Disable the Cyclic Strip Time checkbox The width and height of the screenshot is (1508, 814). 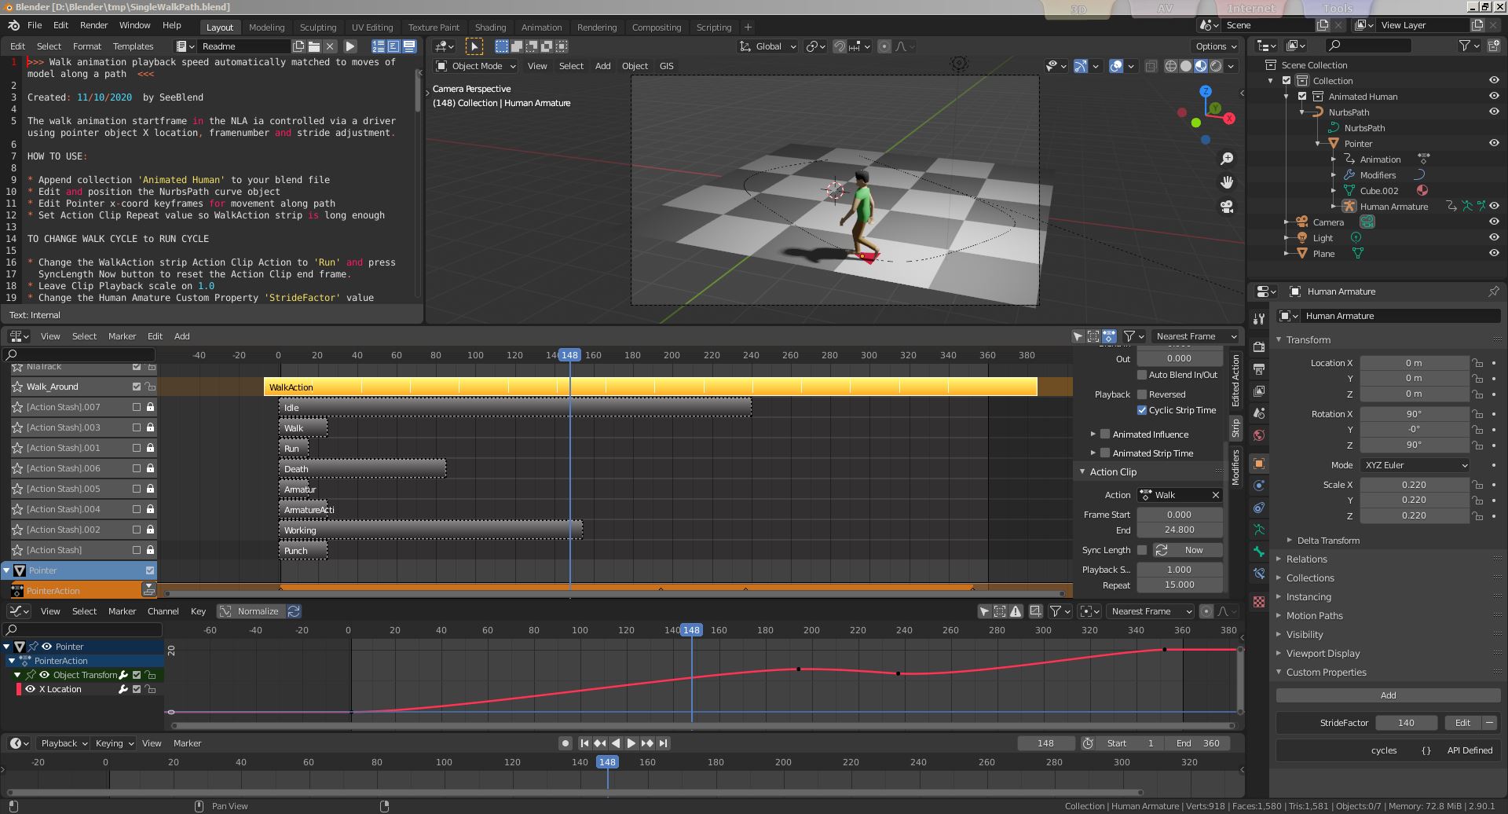click(x=1142, y=410)
